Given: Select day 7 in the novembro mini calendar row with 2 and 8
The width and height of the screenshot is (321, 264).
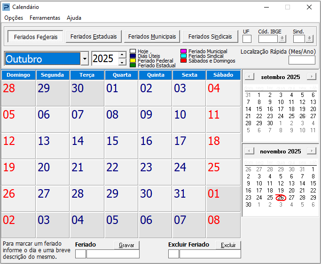Looking at the screenshot, I should tap(302, 176).
